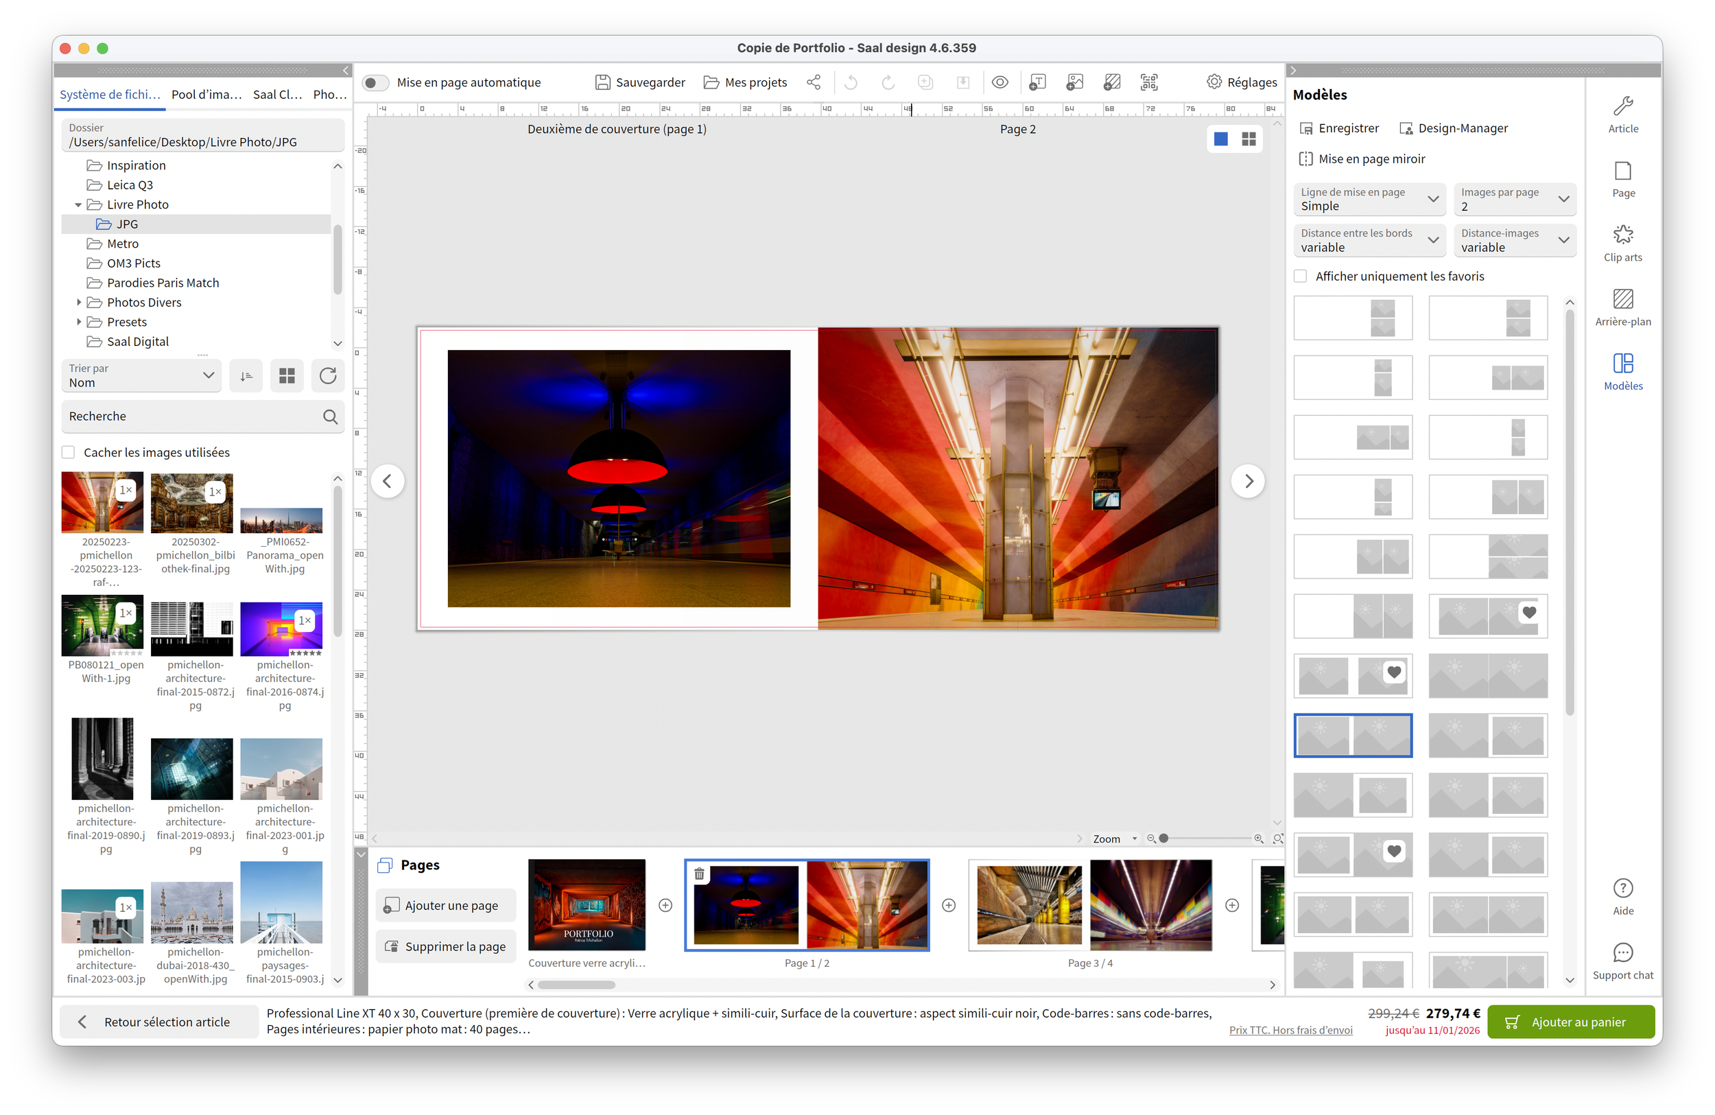
Task: Switch file browser to grid view
Action: click(287, 375)
